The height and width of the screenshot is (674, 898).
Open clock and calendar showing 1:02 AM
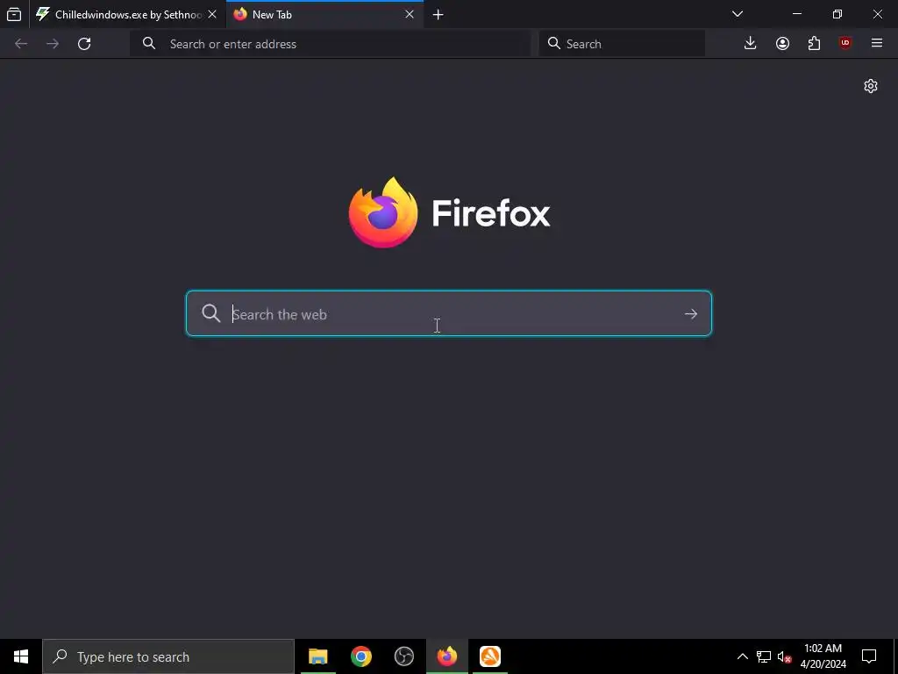point(823,656)
